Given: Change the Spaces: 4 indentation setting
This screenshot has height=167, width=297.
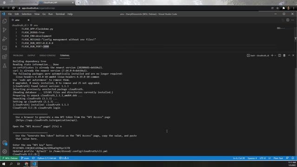Looking at the screenshot, I should [252, 158].
